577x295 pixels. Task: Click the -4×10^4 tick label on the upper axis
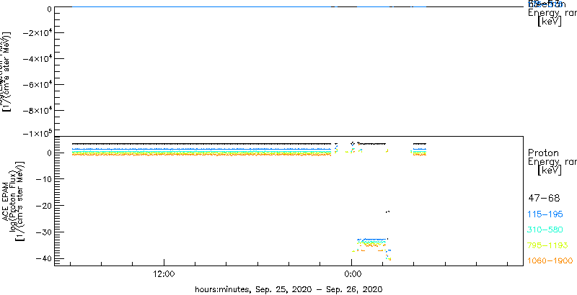click(37, 58)
